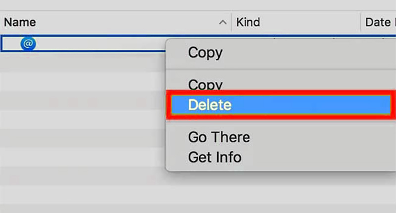Sort by the Date column header
Image resolution: width=396 pixels, height=213 pixels.
[x=380, y=22]
